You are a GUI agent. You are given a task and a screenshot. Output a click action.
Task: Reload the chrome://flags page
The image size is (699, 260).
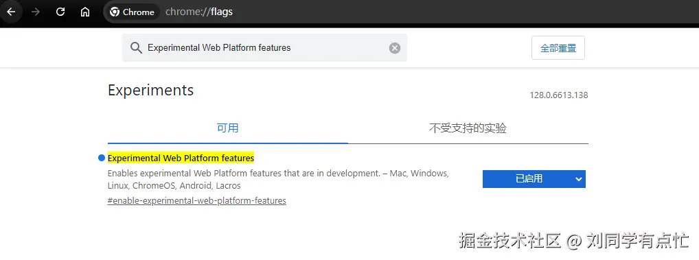tap(60, 12)
